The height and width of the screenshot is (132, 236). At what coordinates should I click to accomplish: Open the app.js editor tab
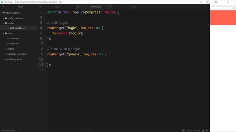click(58, 7)
